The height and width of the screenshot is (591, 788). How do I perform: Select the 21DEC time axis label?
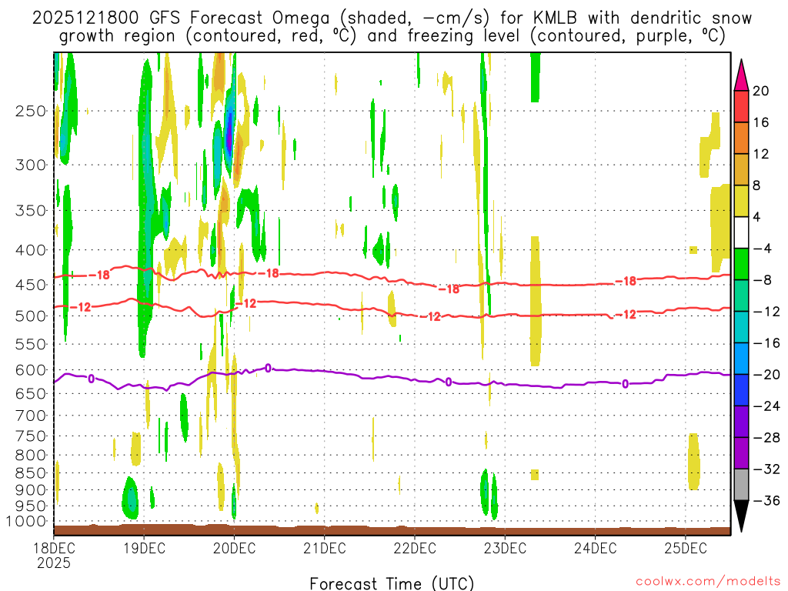(x=325, y=548)
